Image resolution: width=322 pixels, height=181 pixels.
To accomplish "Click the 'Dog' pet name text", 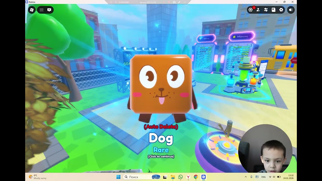I will pos(161,138).
